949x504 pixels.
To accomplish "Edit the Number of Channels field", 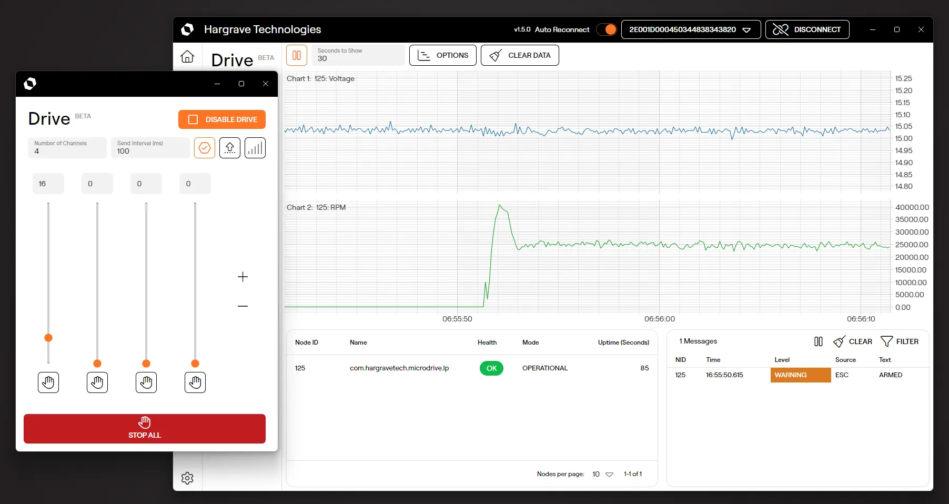I will (67, 148).
